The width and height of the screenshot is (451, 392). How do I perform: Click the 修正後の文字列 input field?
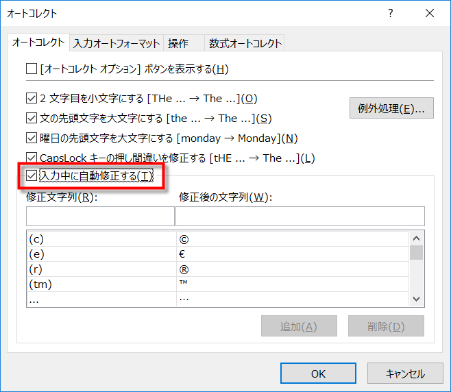(300, 217)
